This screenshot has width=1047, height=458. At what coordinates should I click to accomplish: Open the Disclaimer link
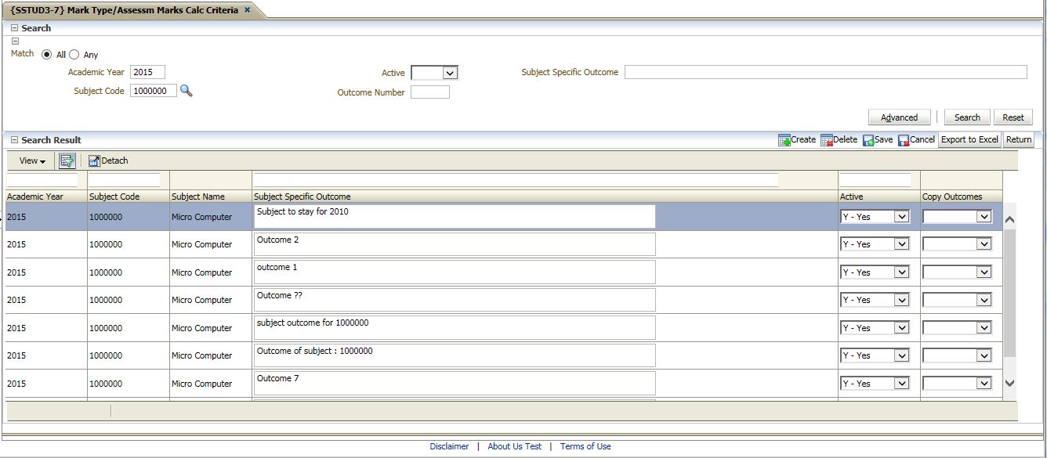[449, 446]
